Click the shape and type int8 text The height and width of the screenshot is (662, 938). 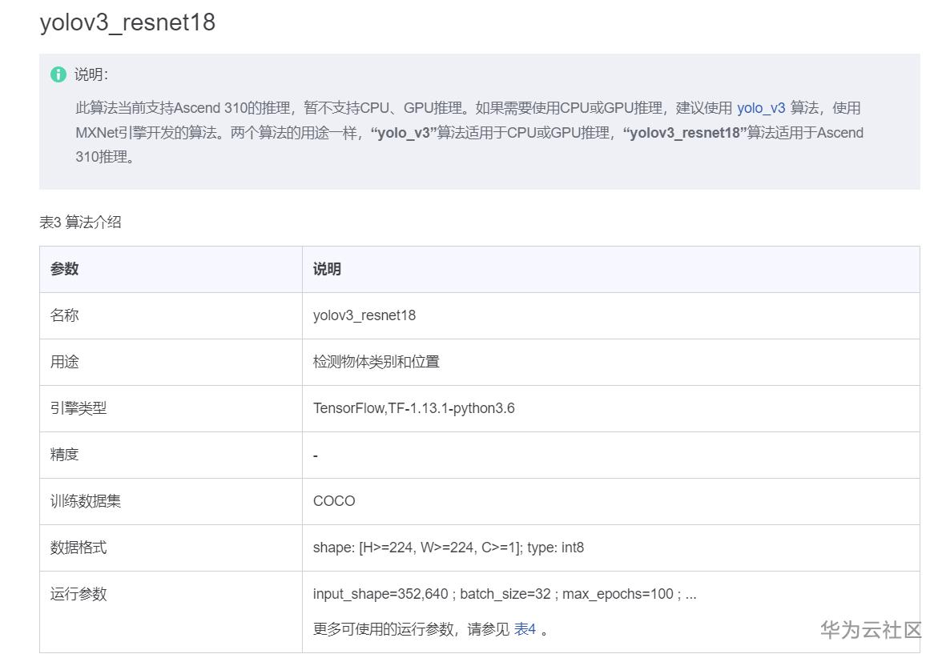(x=449, y=548)
